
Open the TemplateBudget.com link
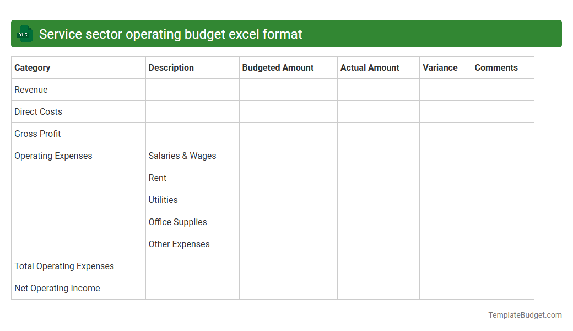(525, 315)
